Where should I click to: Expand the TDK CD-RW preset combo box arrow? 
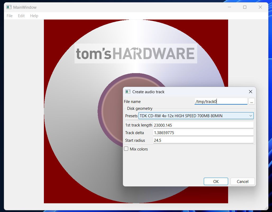[x=251, y=116]
